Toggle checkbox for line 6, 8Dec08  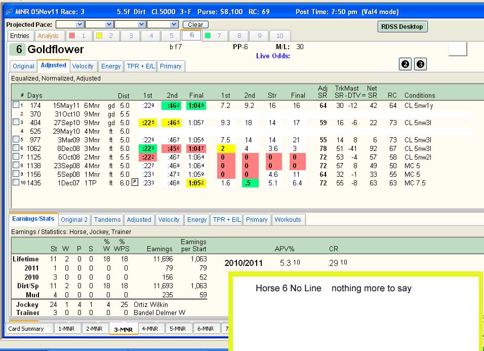click(16, 148)
